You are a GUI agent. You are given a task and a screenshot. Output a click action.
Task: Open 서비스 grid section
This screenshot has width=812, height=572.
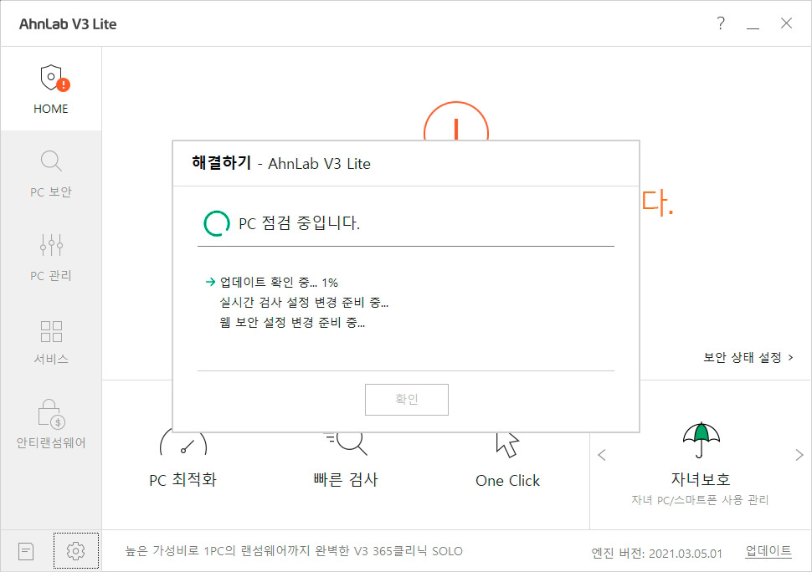(51, 342)
